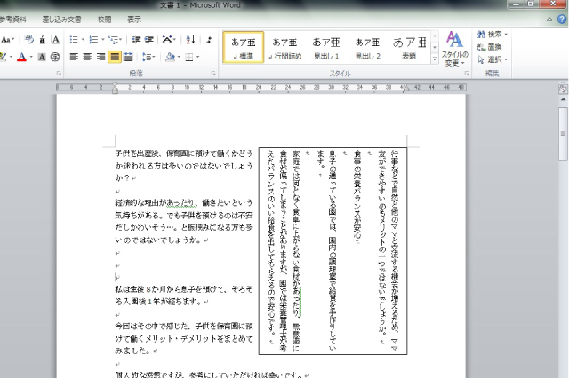
Task: Open the font dialog launcher
Action: (59, 74)
